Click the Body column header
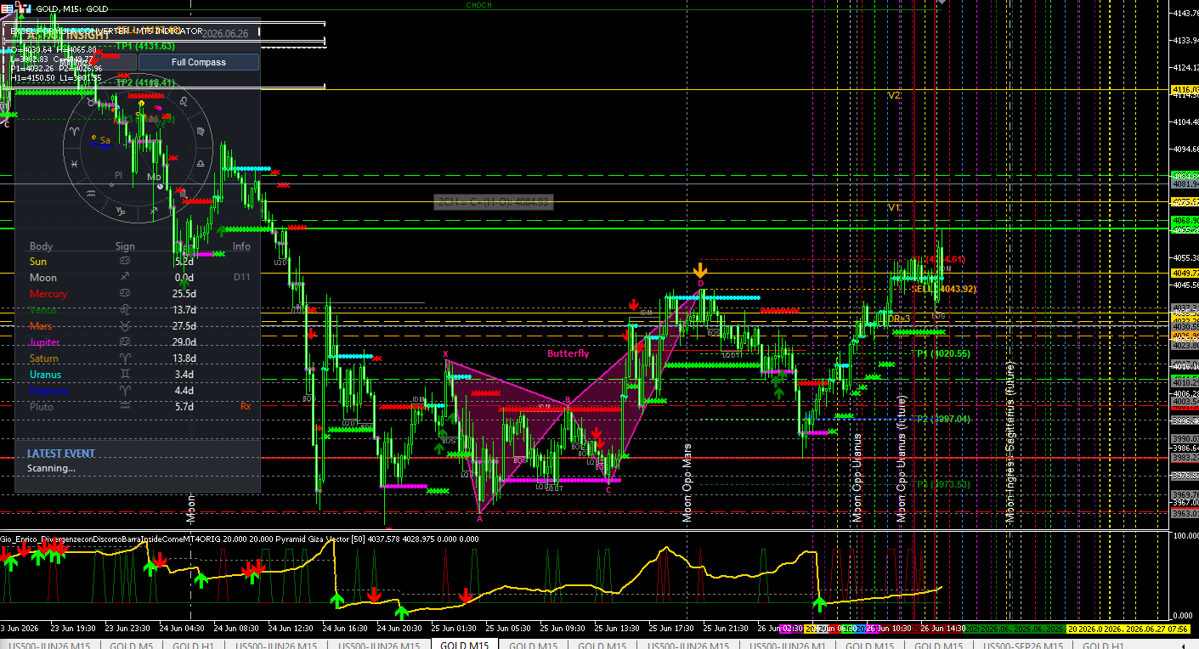 (41, 246)
